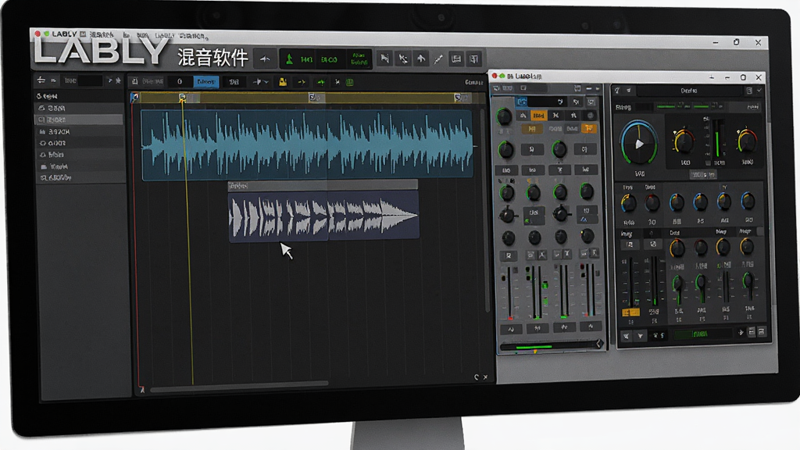Click the up-arrow tool icon in top toolbar
This screenshot has height=450, width=800.
pos(421,59)
